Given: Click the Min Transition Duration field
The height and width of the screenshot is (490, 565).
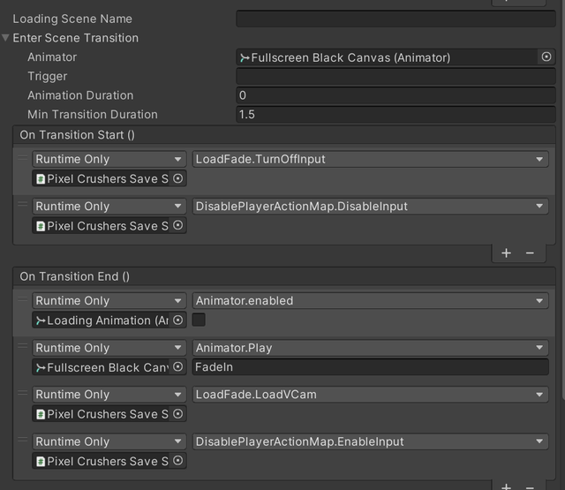Looking at the screenshot, I should pos(395,115).
